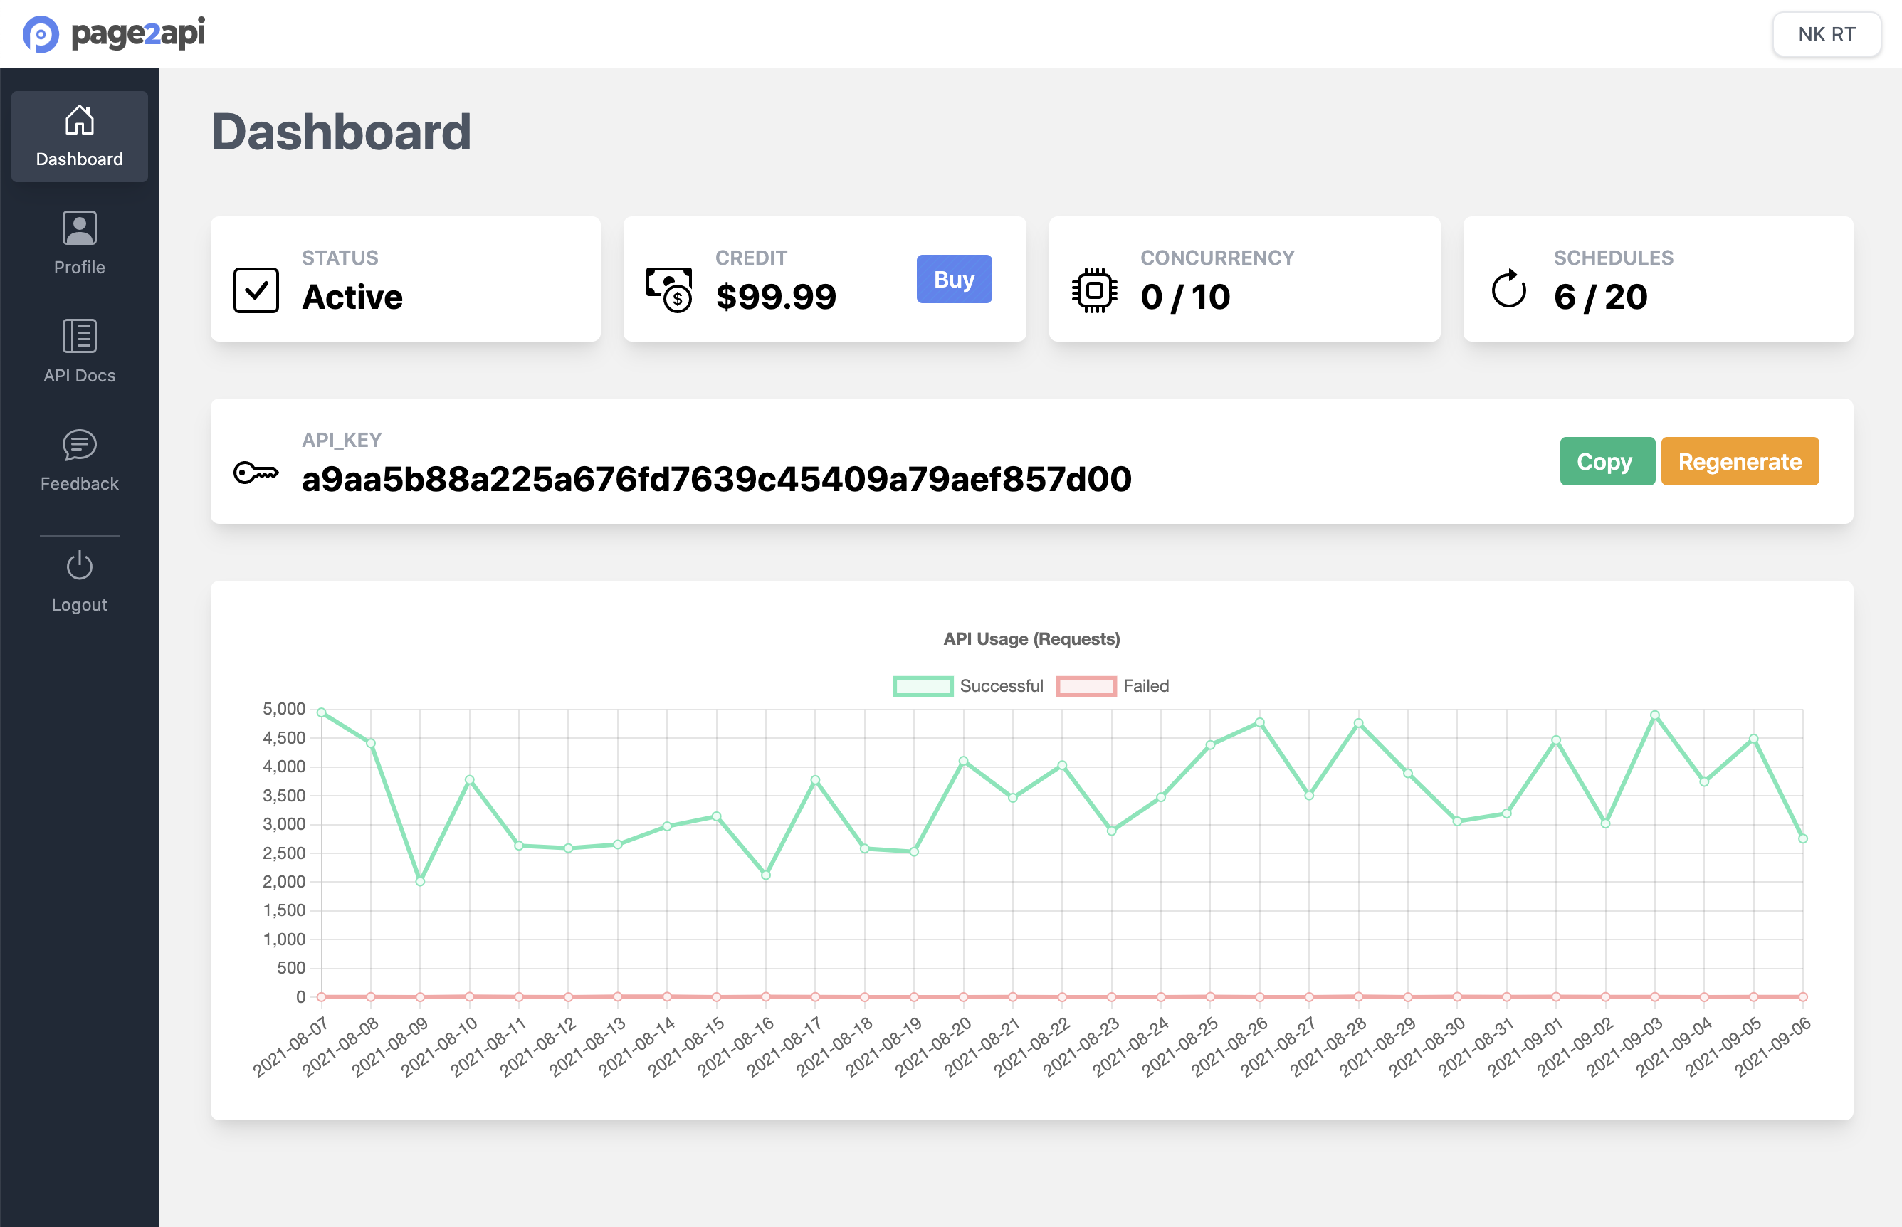This screenshot has width=1902, height=1227.
Task: Click the concurrency chip icon
Action: [1094, 290]
